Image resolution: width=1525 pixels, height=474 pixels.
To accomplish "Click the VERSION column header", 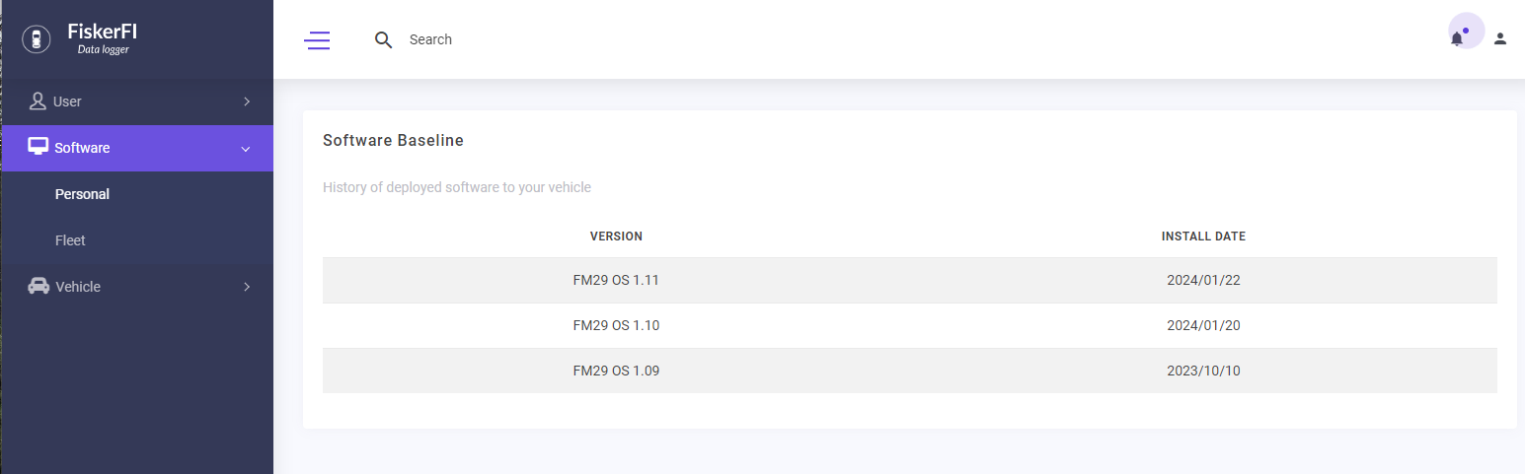I will coord(616,237).
